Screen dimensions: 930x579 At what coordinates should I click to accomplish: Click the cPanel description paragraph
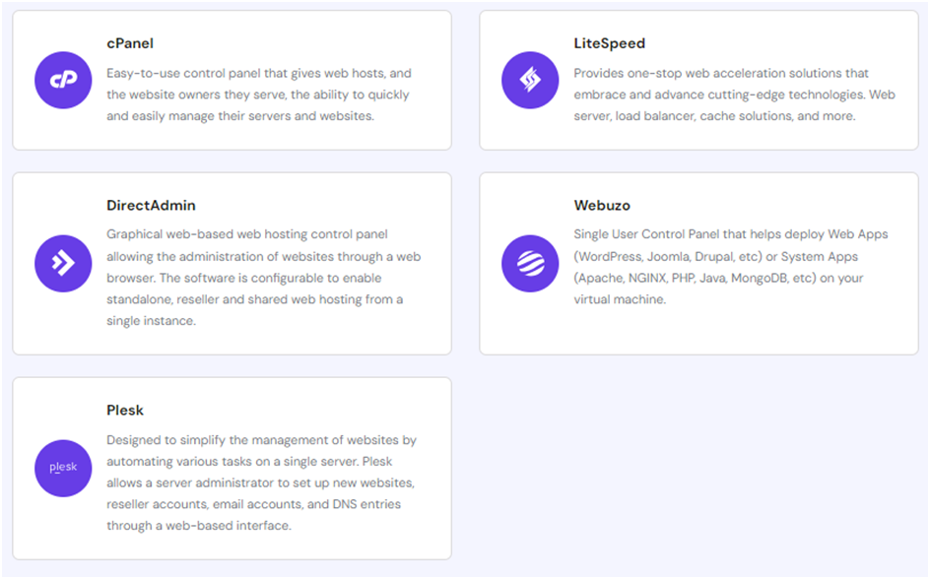tap(258, 95)
